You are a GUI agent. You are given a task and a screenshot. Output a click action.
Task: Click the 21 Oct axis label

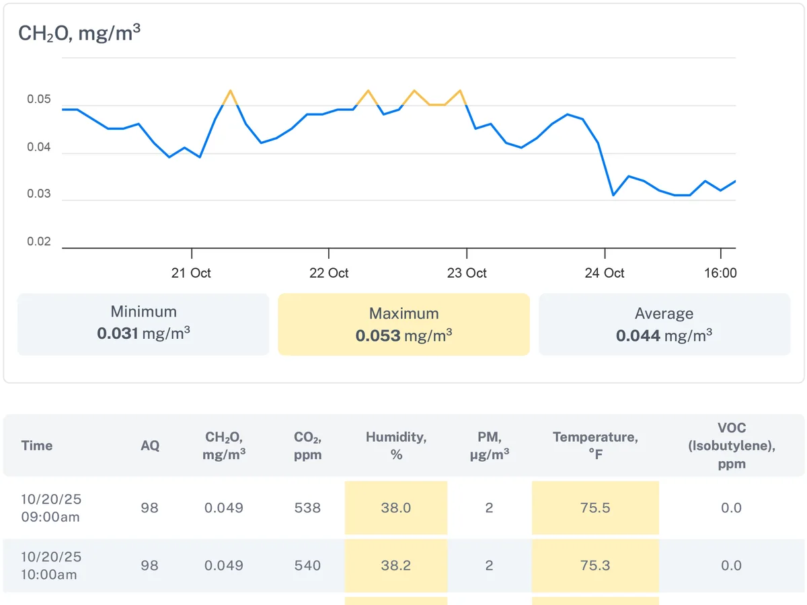192,273
